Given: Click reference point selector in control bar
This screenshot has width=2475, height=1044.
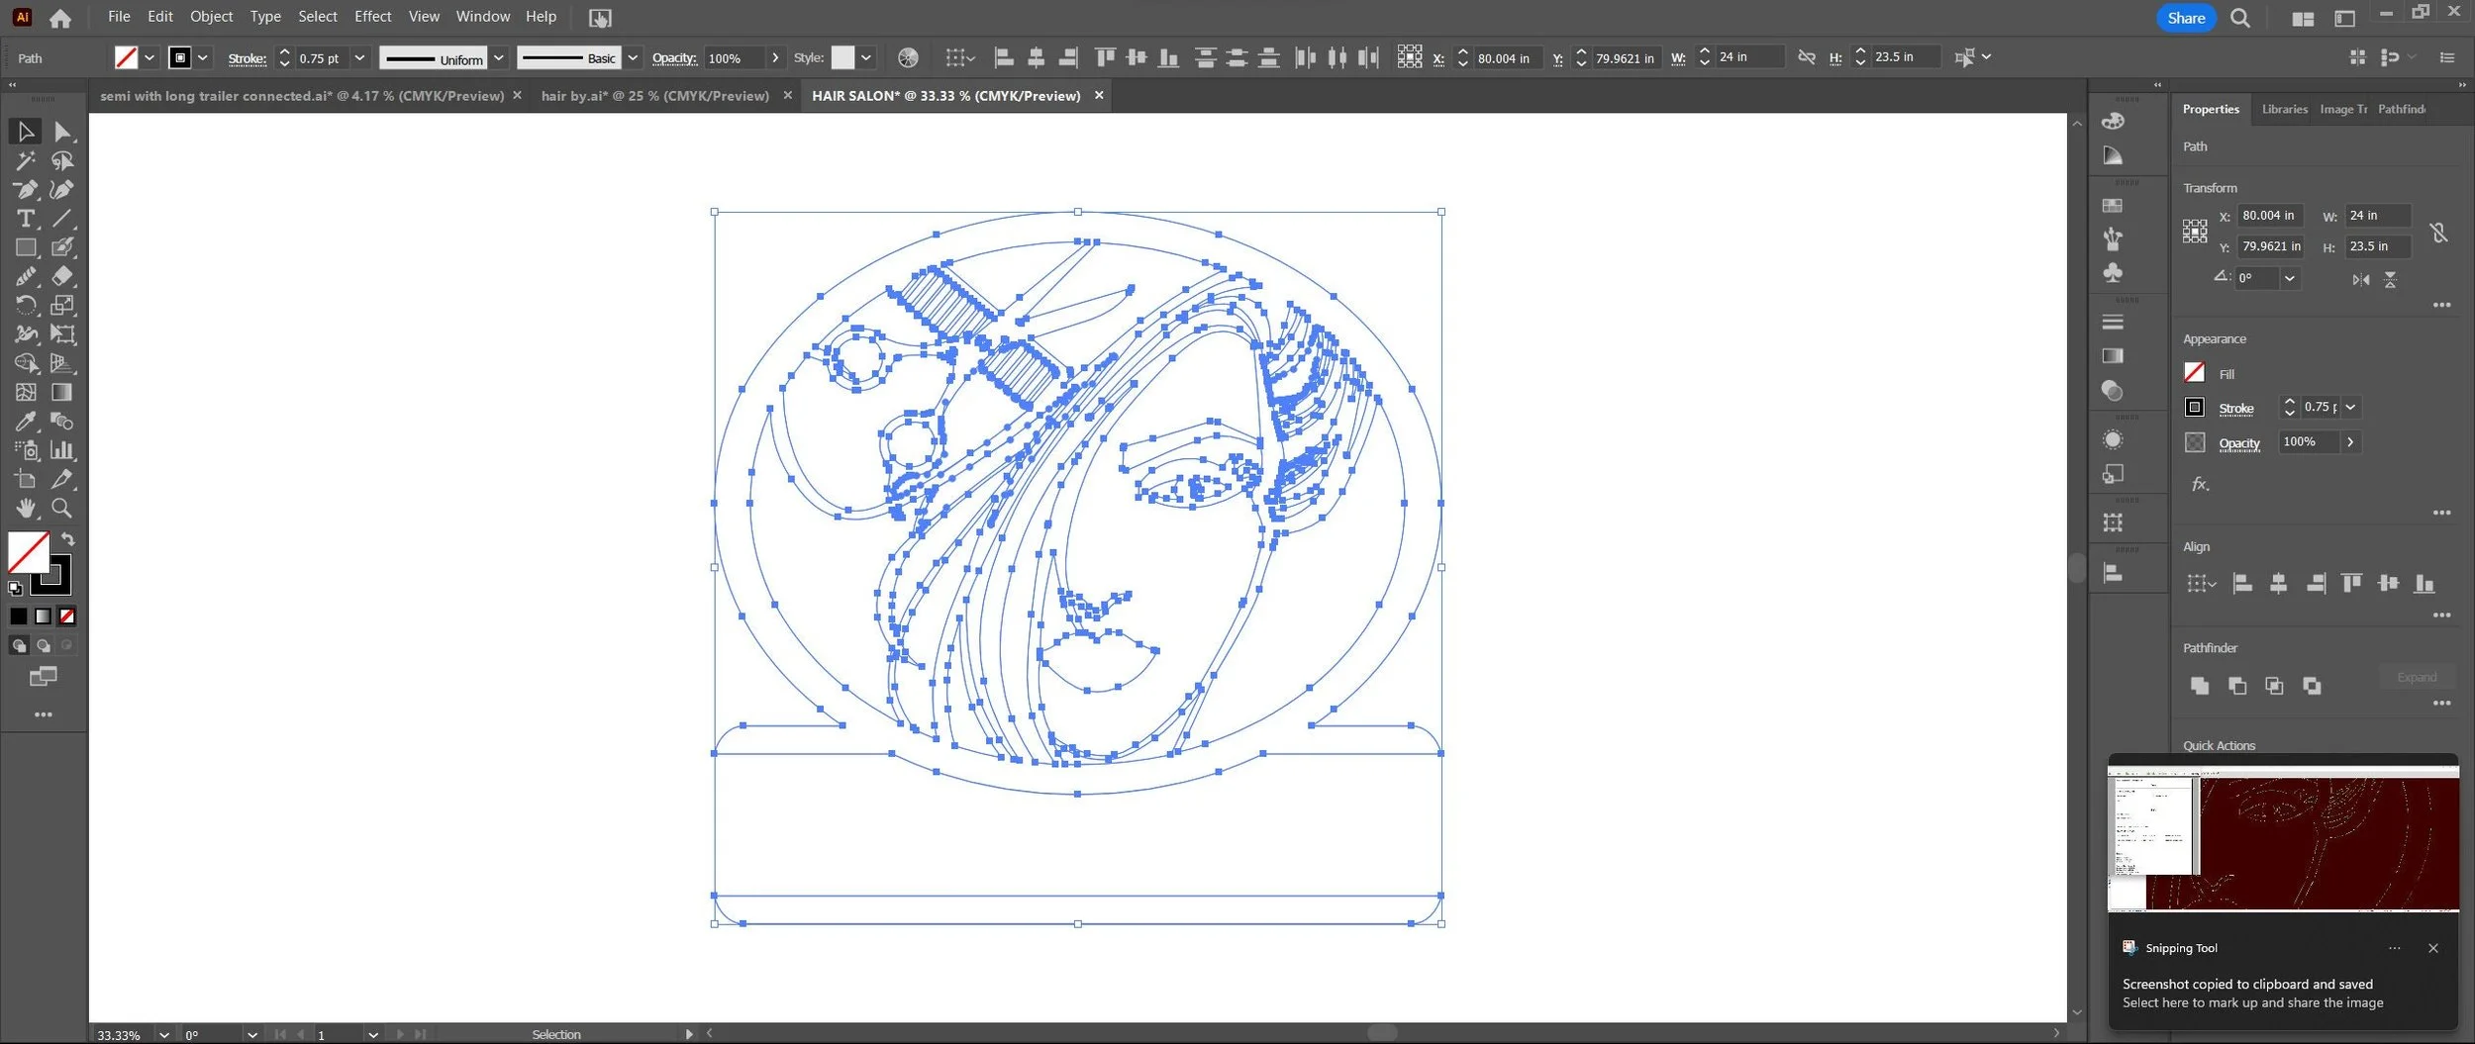Looking at the screenshot, I should (x=1410, y=57).
